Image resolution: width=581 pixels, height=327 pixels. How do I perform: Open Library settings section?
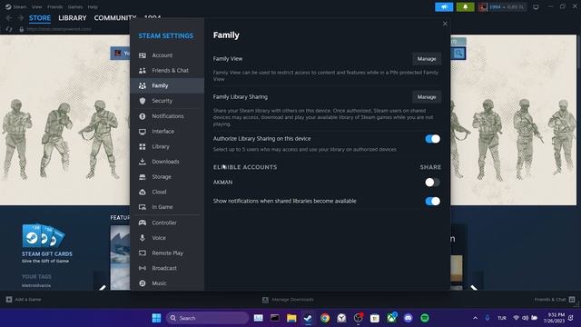click(x=167, y=146)
